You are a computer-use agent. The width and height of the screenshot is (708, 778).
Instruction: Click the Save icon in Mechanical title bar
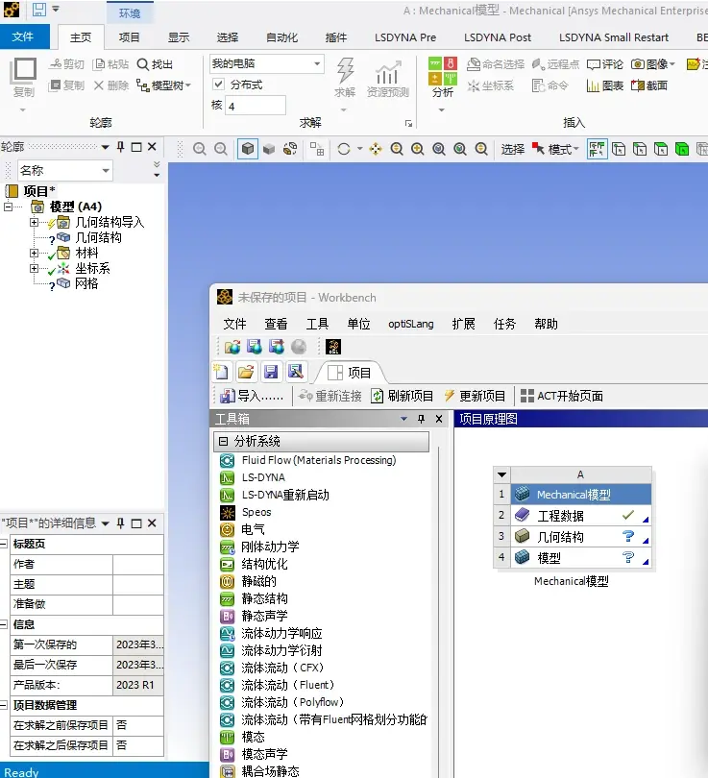point(39,10)
